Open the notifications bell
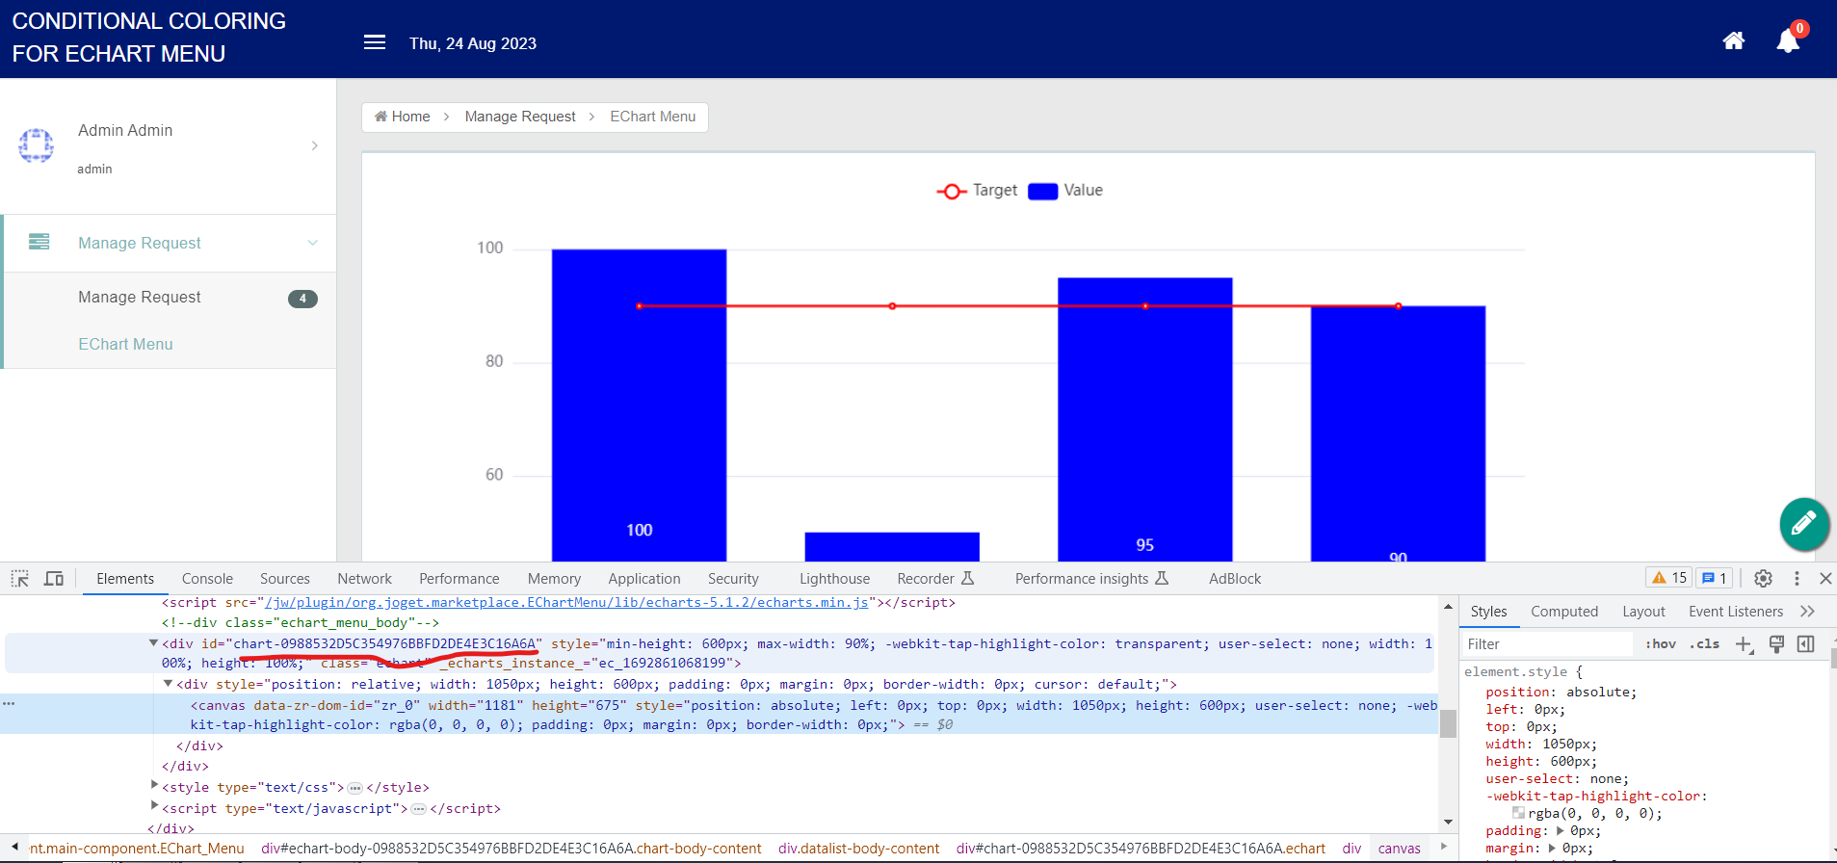Screen dimensions: 1837x863 click(1788, 41)
